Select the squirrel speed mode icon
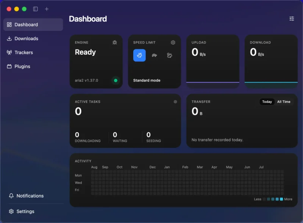This screenshot has height=223, width=303. [x=169, y=55]
